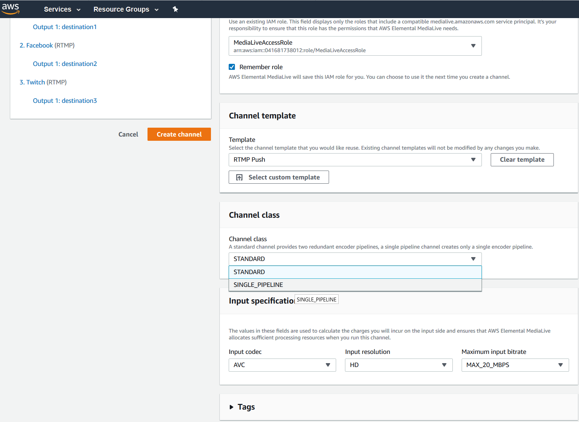Viewport: 579px width, 422px height.
Task: Click the AWS logo home icon
Action: click(x=11, y=9)
